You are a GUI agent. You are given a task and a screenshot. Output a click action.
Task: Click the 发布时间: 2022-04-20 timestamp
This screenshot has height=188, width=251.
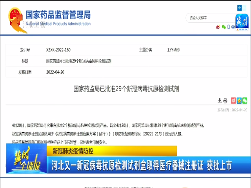point(232,110)
